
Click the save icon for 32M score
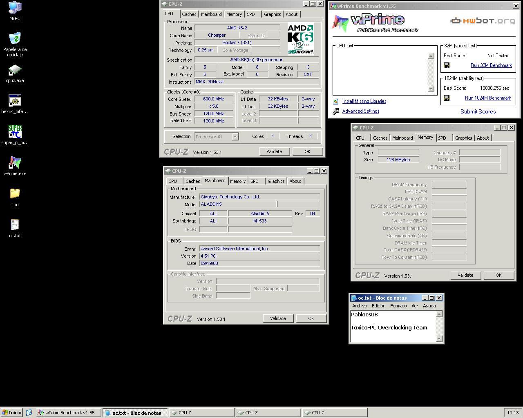pyautogui.click(x=447, y=65)
